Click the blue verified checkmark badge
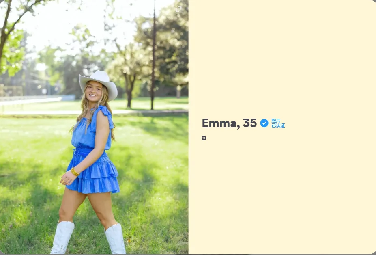 [x=264, y=123]
